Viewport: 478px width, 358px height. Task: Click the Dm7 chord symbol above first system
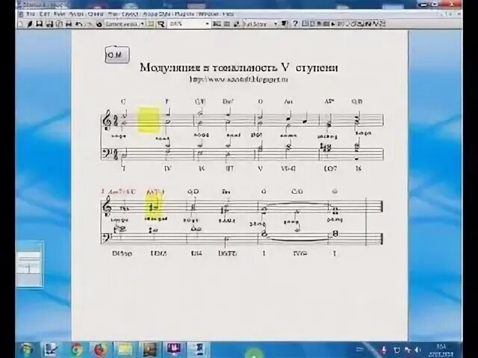228,101
